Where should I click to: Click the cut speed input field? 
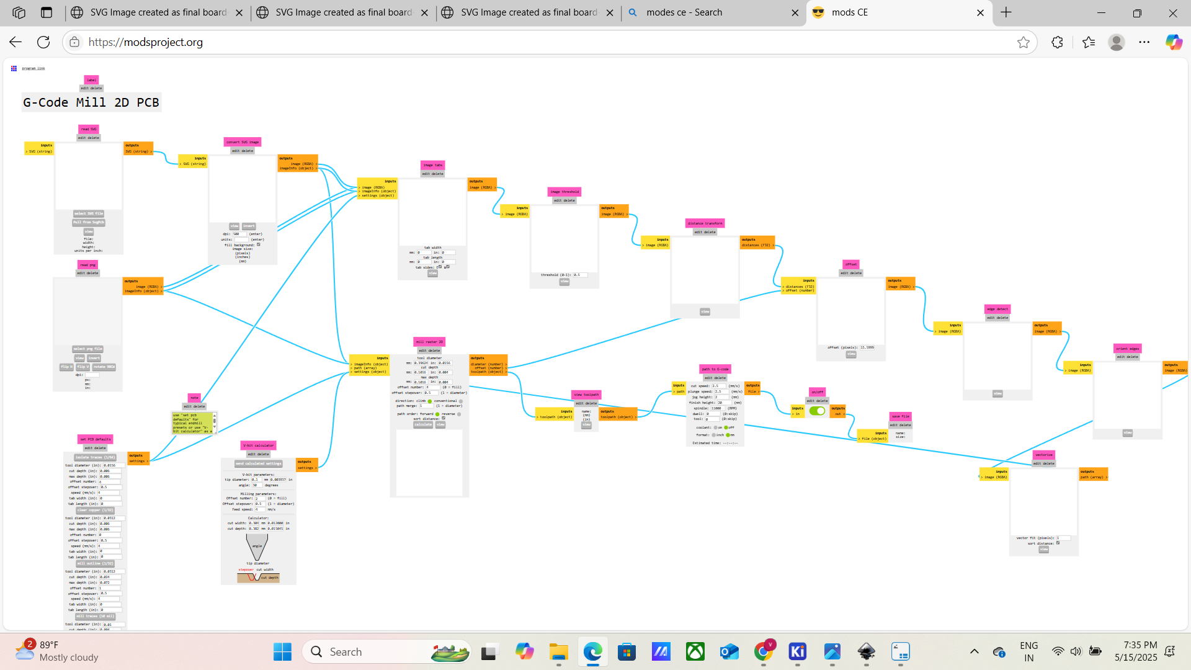[718, 386]
